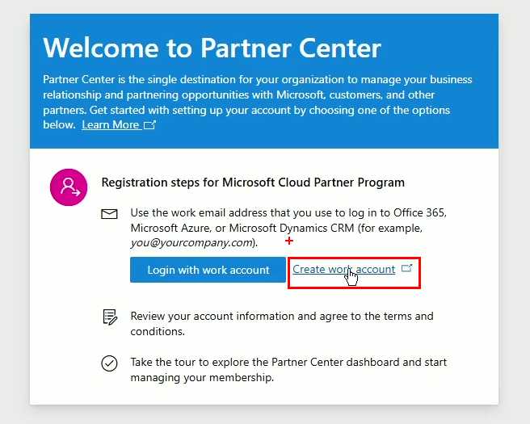The width and height of the screenshot is (530, 424).
Task: Click the pink registration user icon
Action: [x=69, y=187]
